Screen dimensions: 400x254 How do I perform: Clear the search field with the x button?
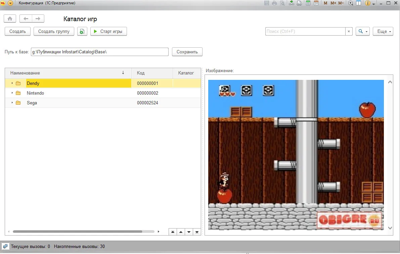[x=349, y=31]
